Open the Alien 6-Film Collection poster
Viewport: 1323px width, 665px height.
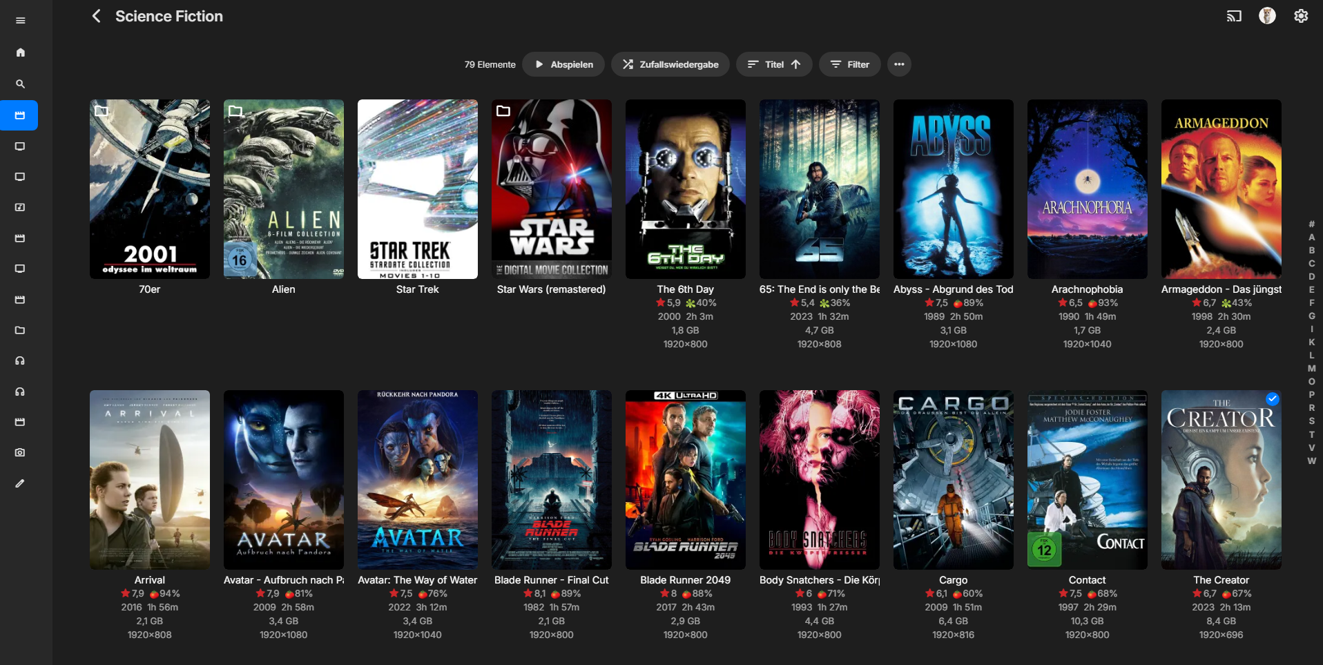pos(284,189)
